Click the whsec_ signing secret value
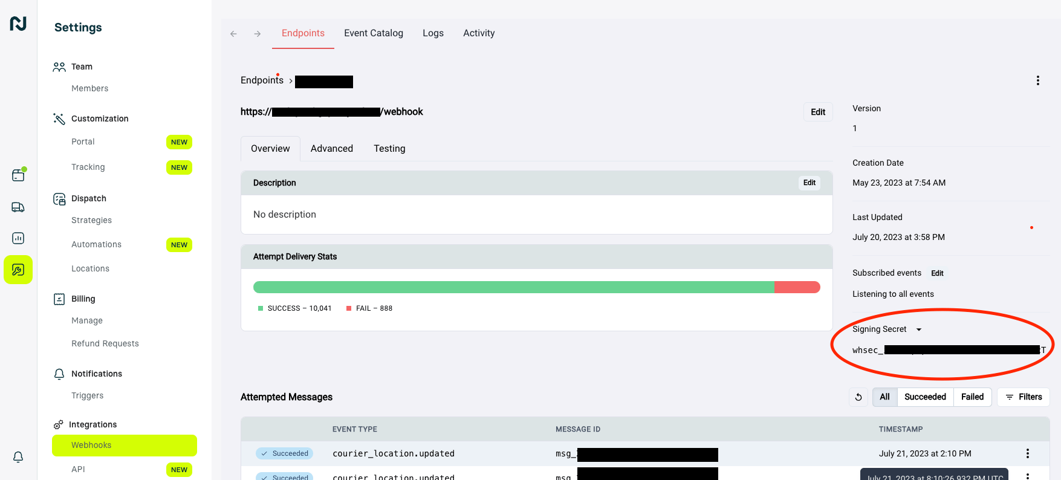This screenshot has width=1061, height=480. [949, 350]
